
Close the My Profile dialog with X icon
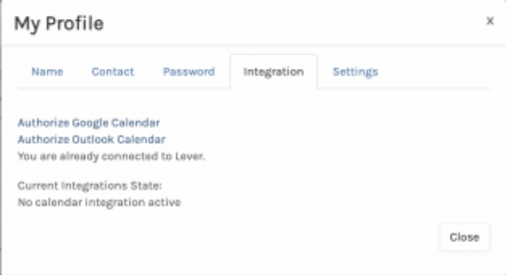pyautogui.click(x=490, y=21)
